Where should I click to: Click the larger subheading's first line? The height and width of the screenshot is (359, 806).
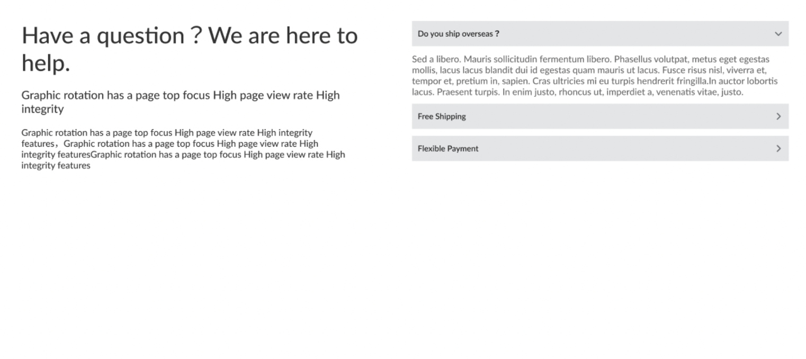[x=180, y=96]
